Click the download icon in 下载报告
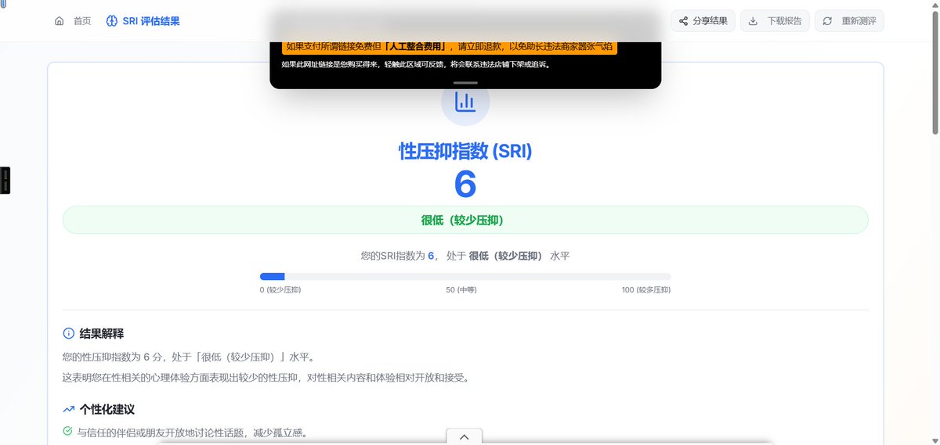 [753, 21]
